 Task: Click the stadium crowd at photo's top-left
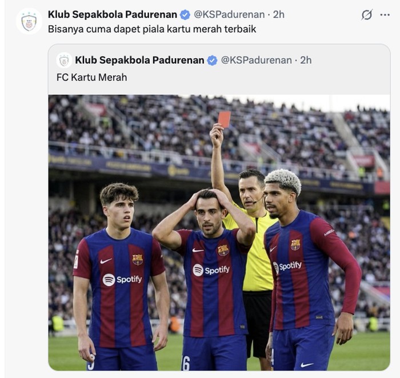[x=91, y=120]
